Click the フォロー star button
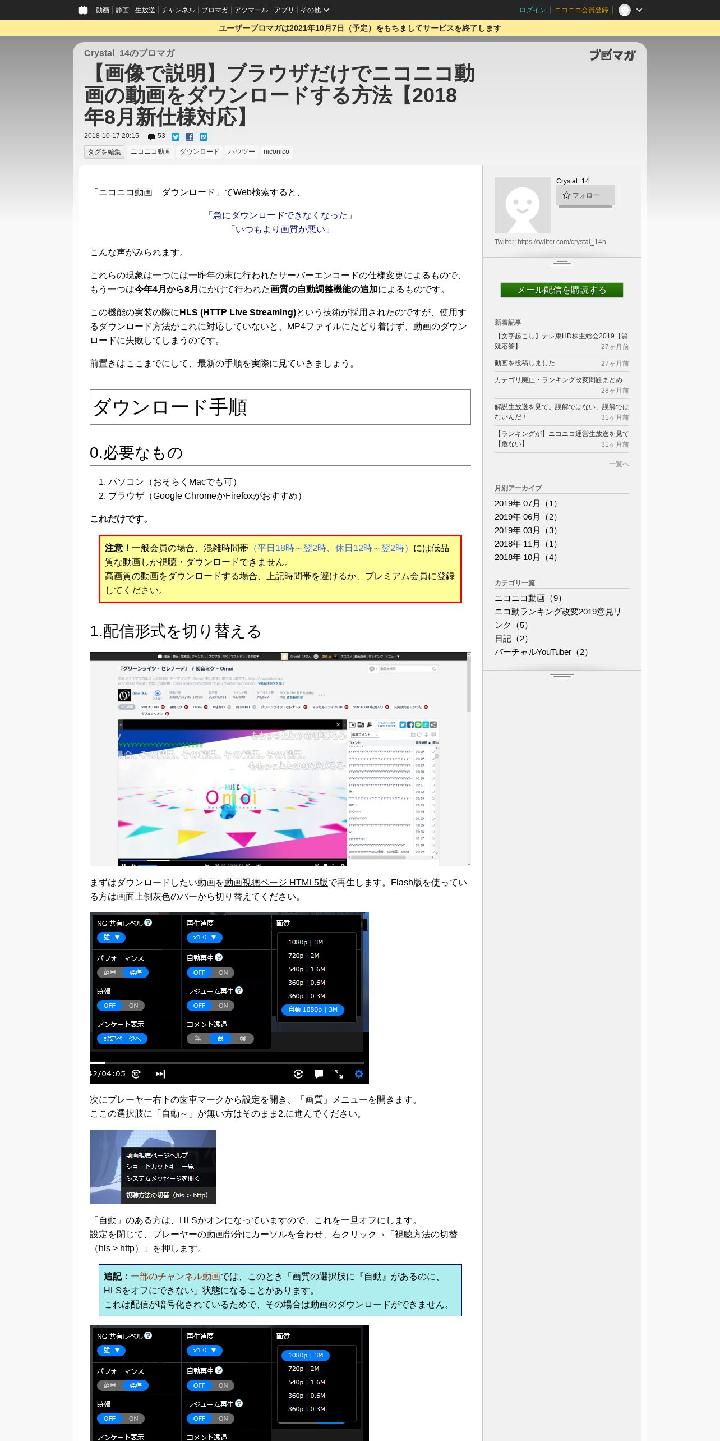 tap(585, 195)
